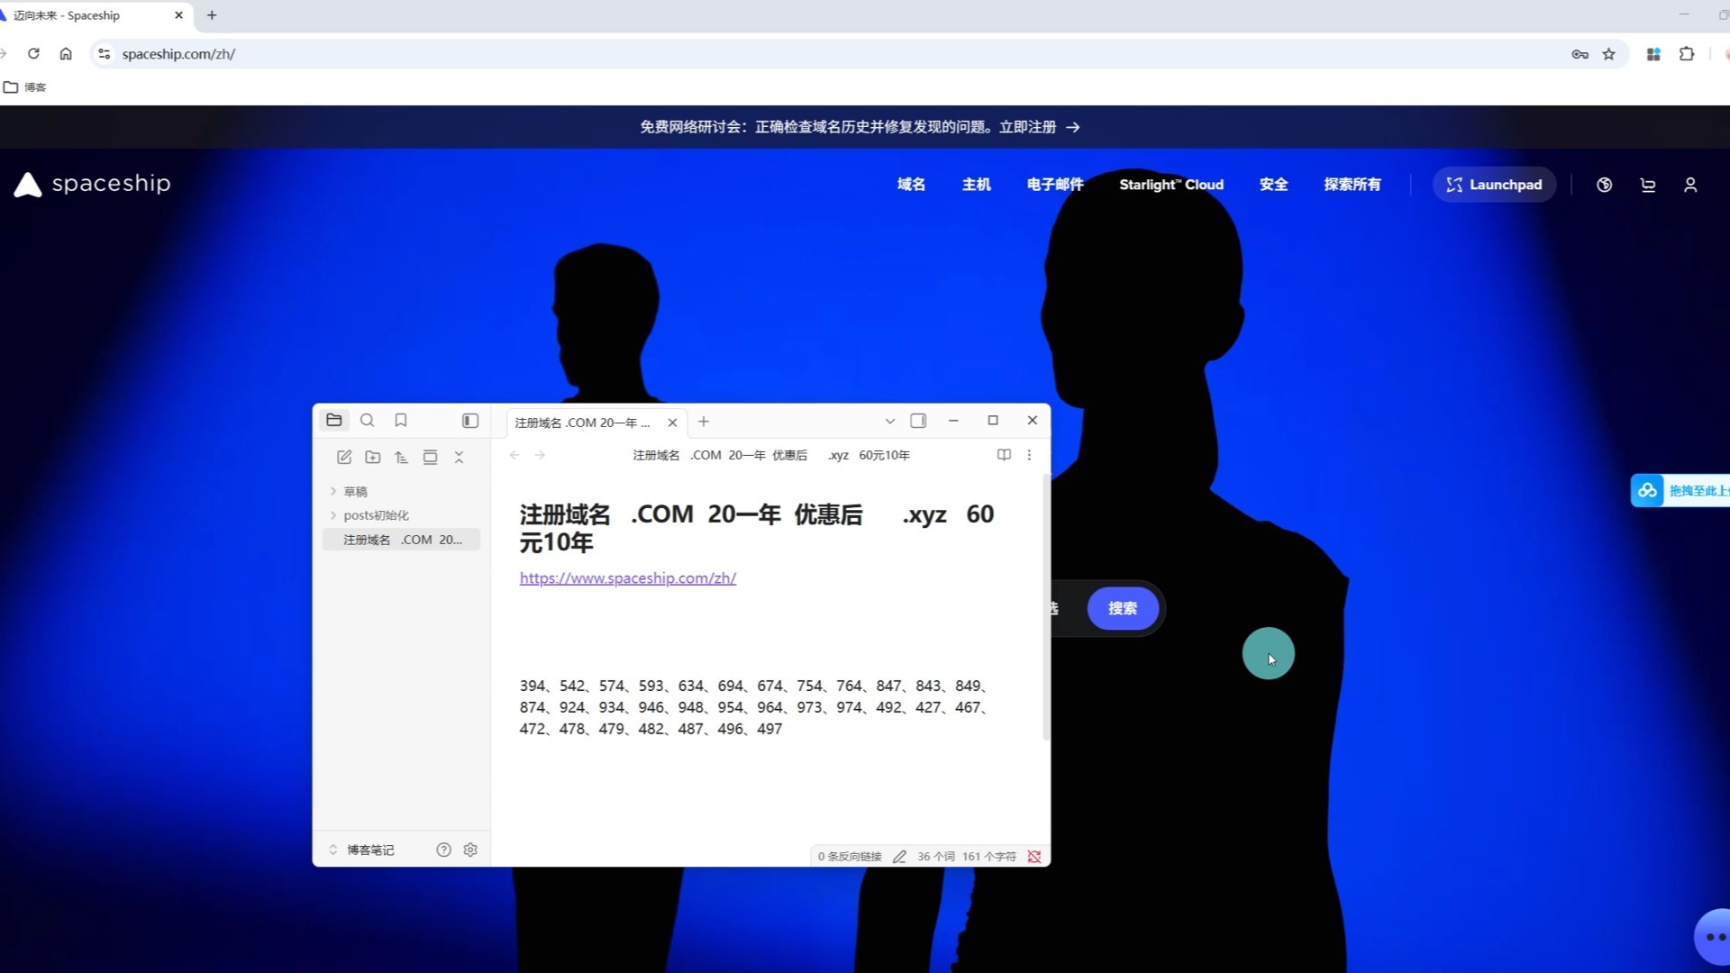Click the note title heading text
The height and width of the screenshot is (973, 1730).
[757, 528]
